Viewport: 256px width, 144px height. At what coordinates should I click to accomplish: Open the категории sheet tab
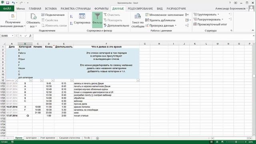(31, 138)
